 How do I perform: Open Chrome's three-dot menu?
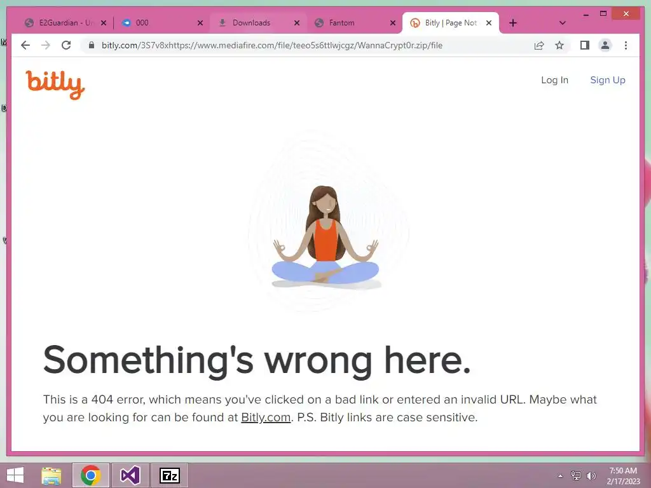[x=626, y=45]
